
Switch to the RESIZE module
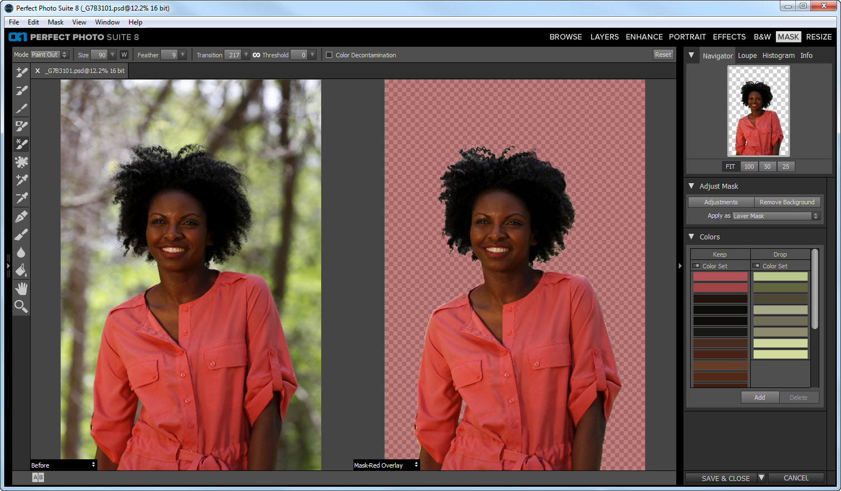coord(819,37)
